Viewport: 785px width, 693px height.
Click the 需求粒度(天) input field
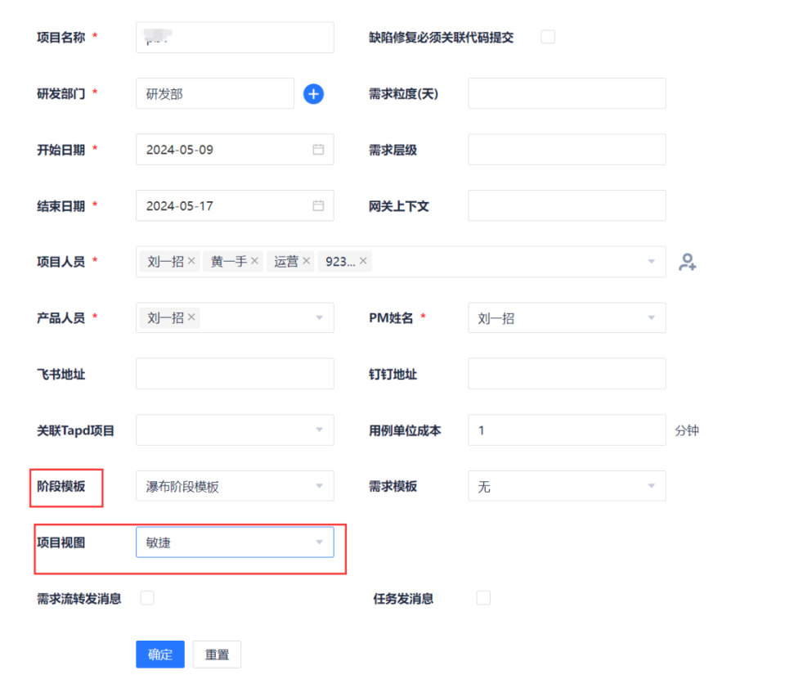pos(567,93)
